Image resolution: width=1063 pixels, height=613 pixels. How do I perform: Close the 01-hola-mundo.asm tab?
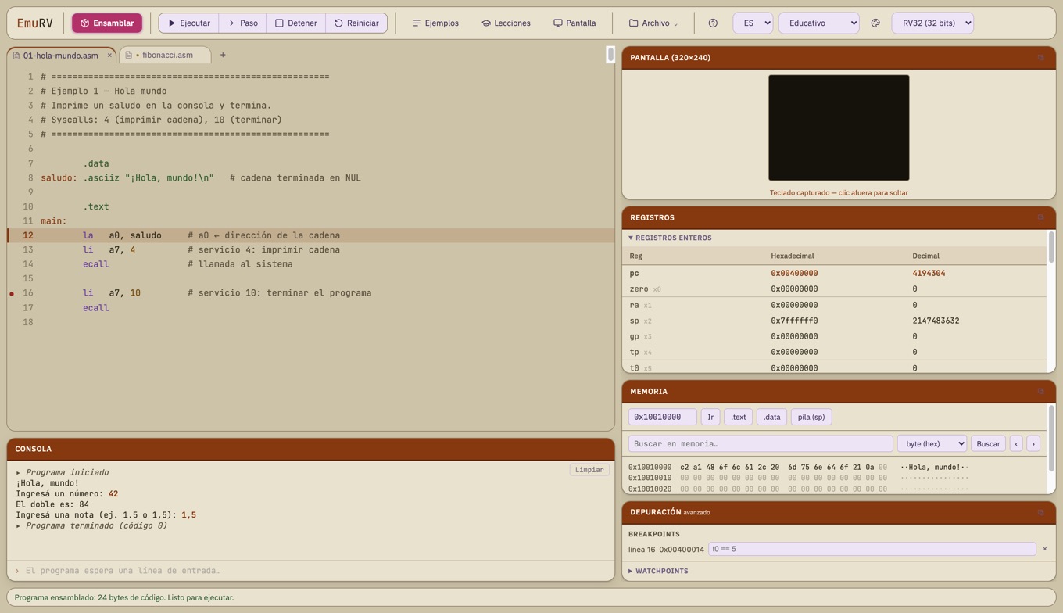pyautogui.click(x=109, y=56)
